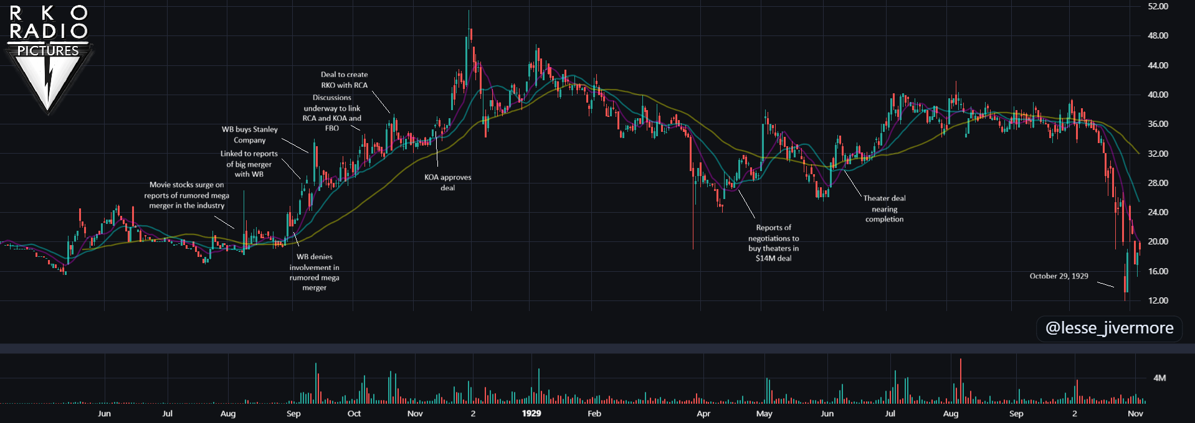Click the 12.00 price axis label
The width and height of the screenshot is (1195, 423).
[1158, 300]
